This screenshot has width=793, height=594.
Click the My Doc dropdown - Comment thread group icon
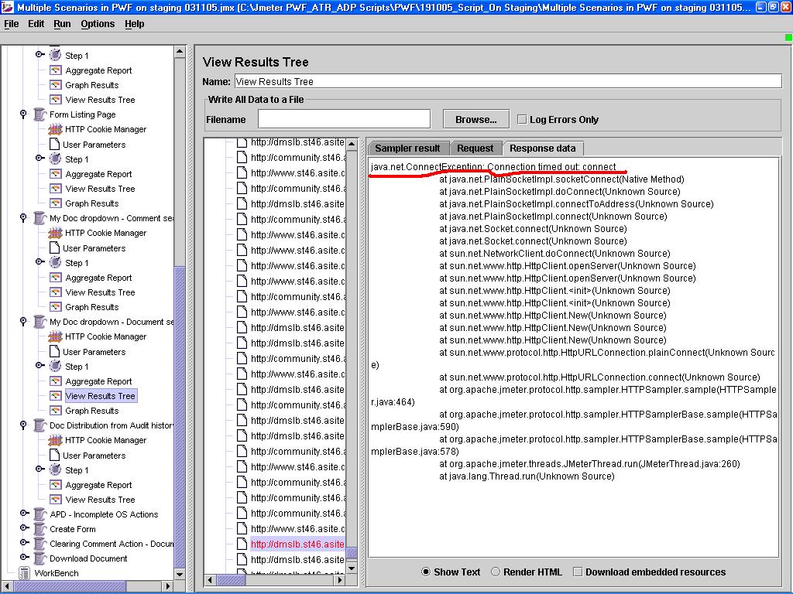pyautogui.click(x=40, y=218)
